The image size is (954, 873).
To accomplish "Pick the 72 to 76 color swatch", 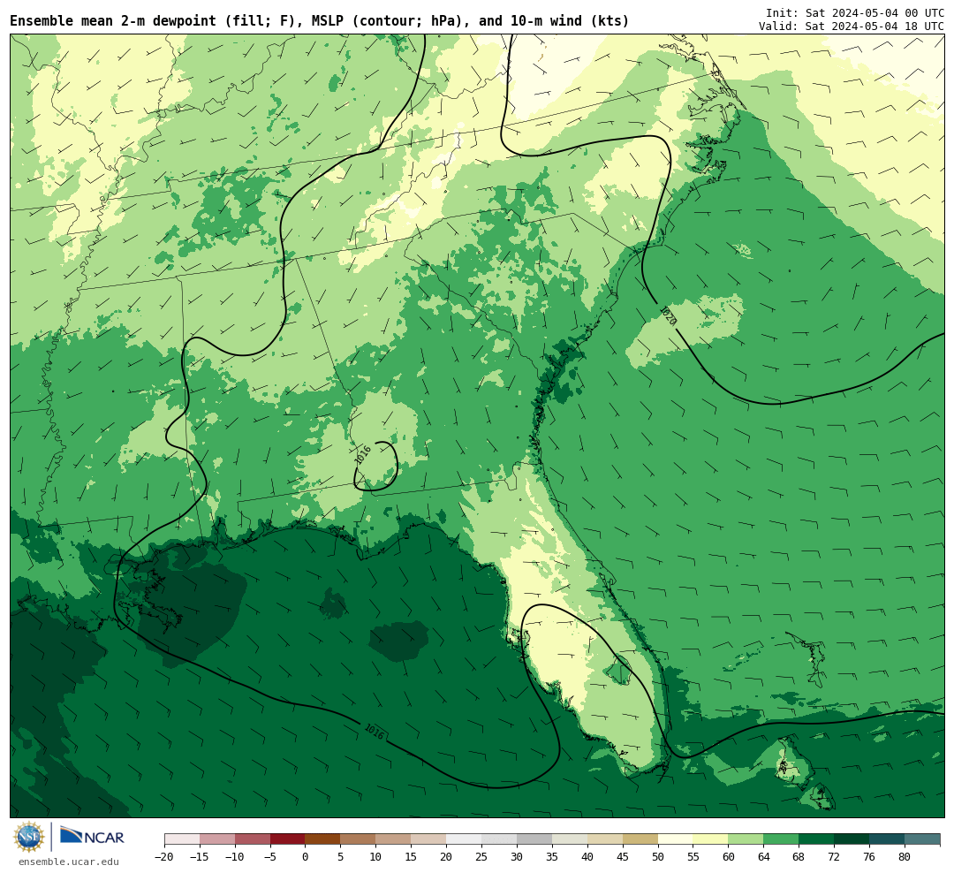I will click(x=852, y=839).
